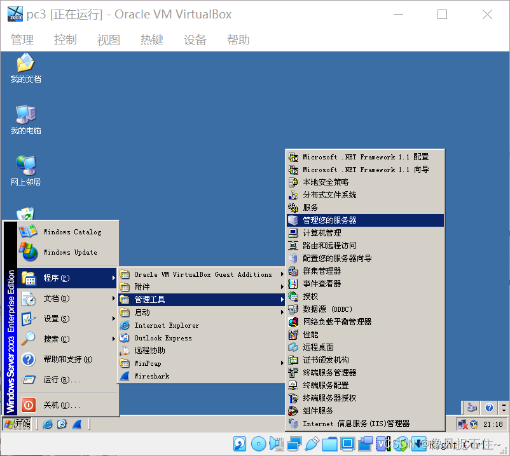Open .NET Framework 1.1 配置

pyautogui.click(x=365, y=157)
